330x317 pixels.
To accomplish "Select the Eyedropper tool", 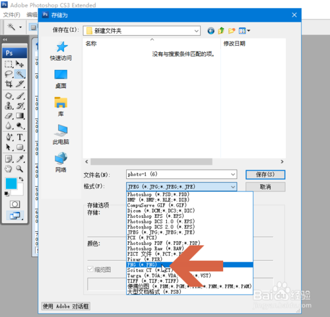I will [x=20, y=158].
